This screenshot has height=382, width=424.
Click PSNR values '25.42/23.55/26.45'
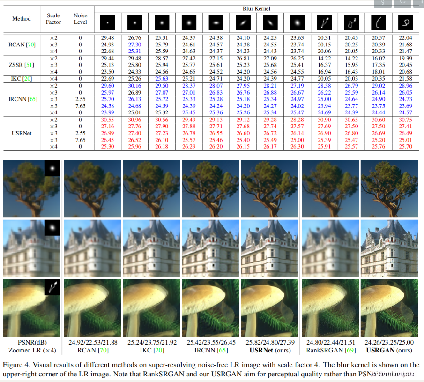(x=211, y=342)
